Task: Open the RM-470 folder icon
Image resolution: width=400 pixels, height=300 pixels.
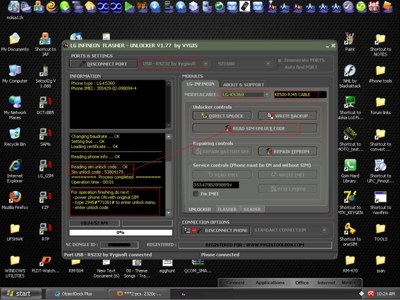Action: pyautogui.click(x=349, y=264)
